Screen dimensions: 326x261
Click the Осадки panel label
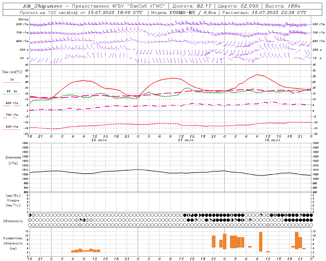tap(13, 200)
